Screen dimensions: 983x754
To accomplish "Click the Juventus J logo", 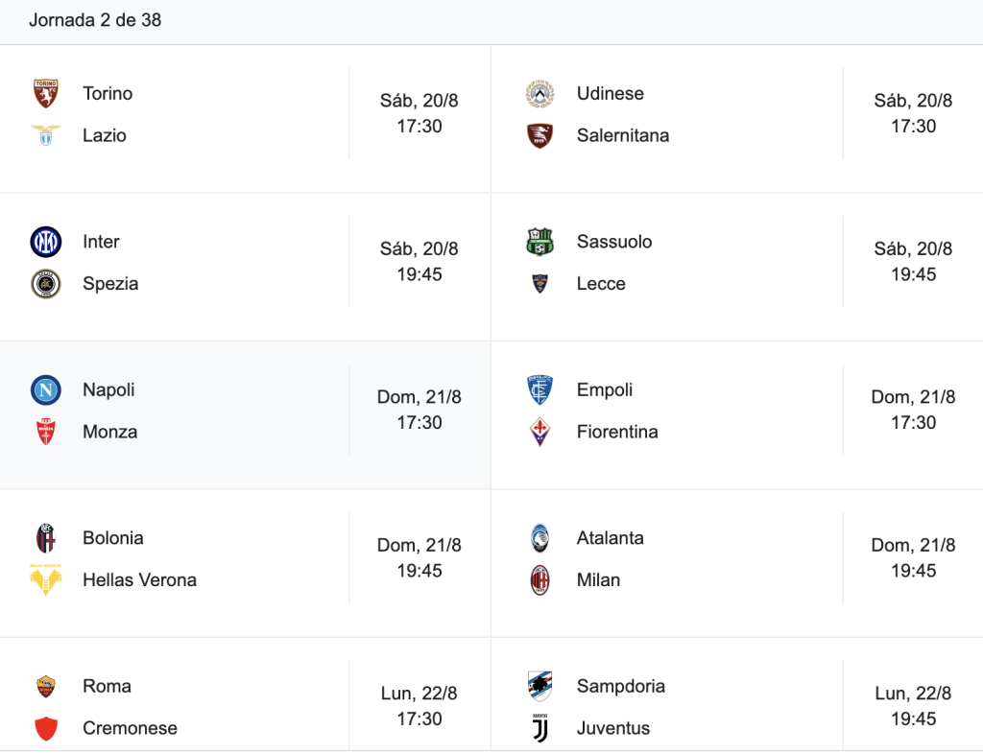I will [539, 728].
